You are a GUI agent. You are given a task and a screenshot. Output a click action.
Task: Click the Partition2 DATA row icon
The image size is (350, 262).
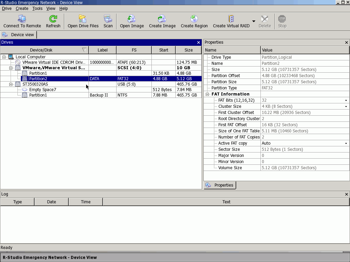(25, 79)
